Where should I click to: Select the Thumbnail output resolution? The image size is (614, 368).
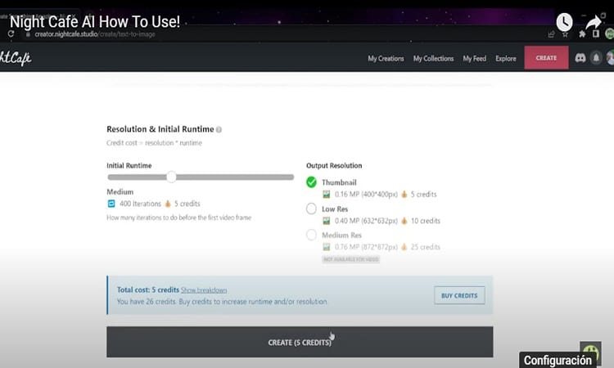tap(311, 182)
